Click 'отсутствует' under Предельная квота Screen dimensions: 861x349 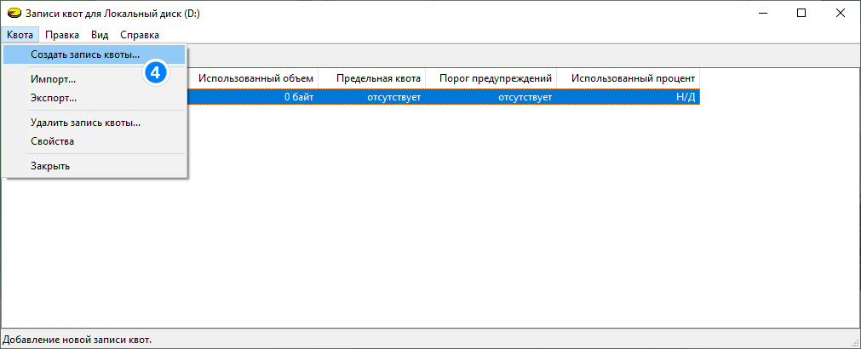coord(393,97)
